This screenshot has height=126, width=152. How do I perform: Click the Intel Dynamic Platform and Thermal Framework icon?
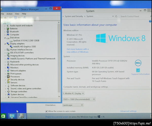tap(8, 59)
